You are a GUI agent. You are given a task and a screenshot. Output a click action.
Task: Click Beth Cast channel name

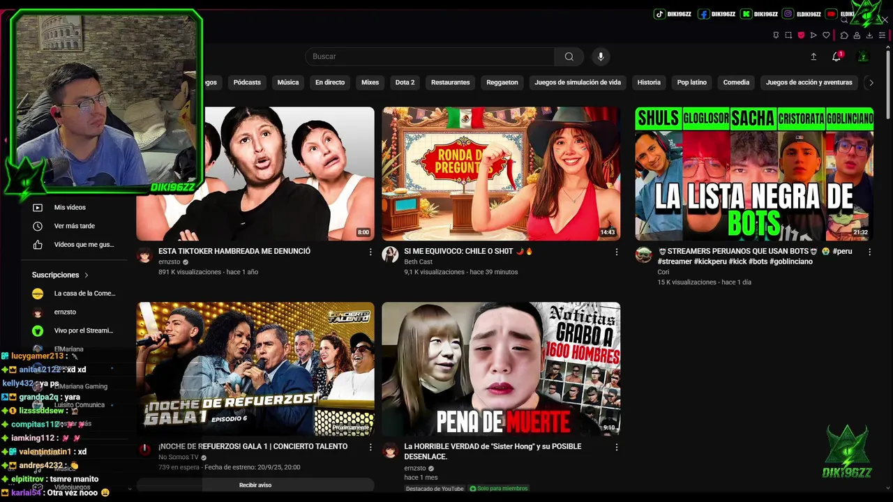(418, 262)
